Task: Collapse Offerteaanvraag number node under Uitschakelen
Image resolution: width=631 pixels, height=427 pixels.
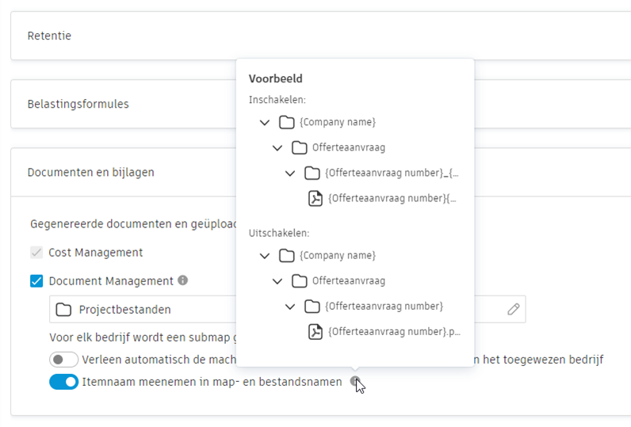Action: tap(290, 306)
